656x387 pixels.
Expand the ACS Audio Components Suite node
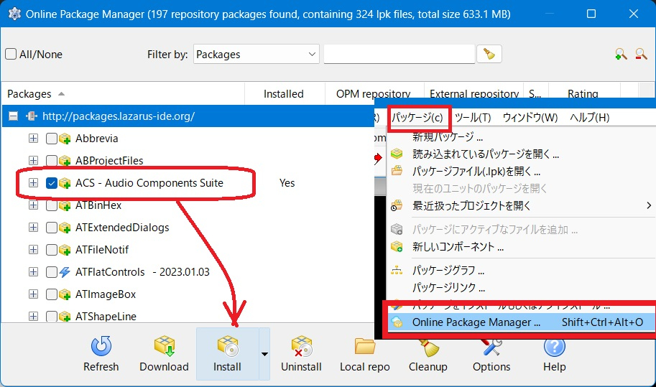(x=34, y=183)
